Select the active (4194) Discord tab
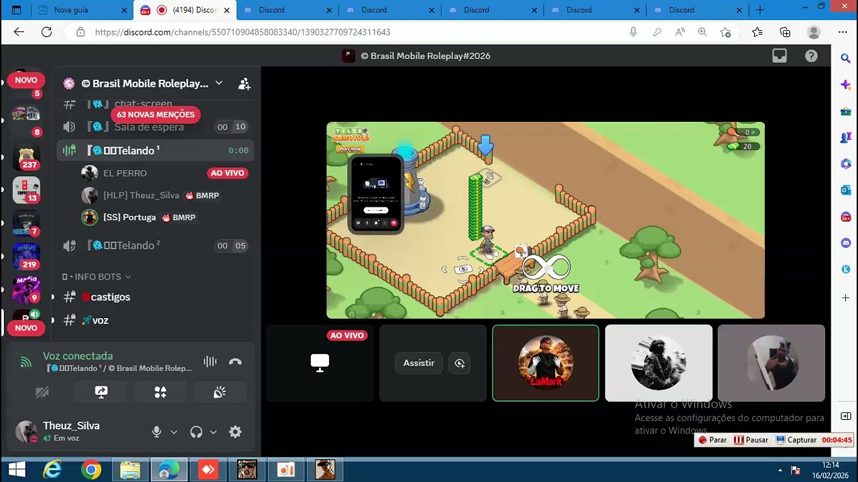 [x=184, y=10]
